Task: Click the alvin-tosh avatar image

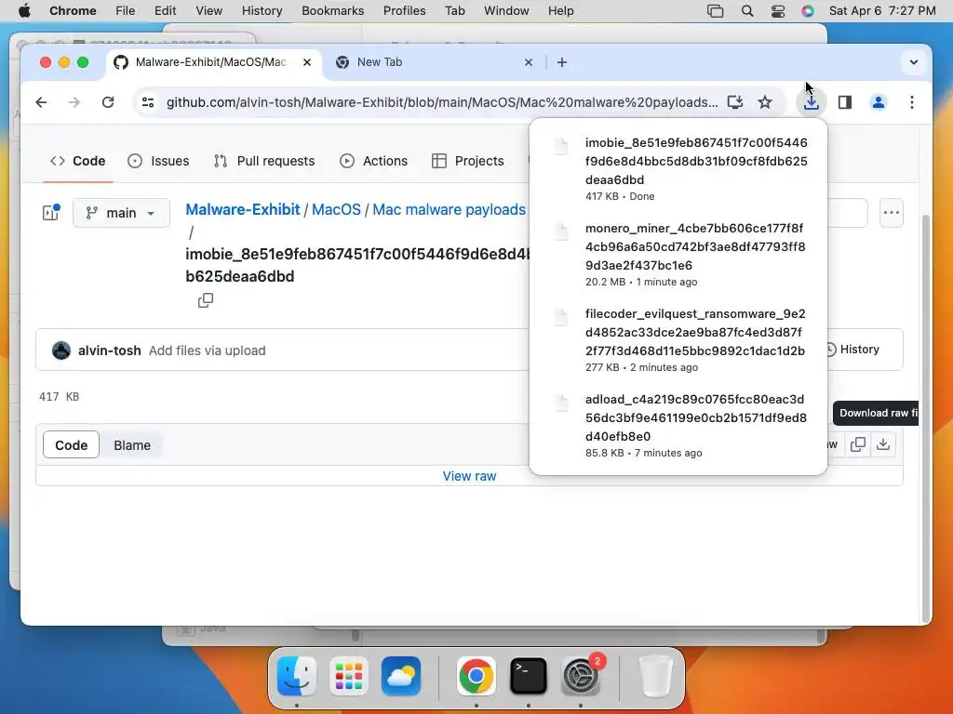Action: coord(61,350)
